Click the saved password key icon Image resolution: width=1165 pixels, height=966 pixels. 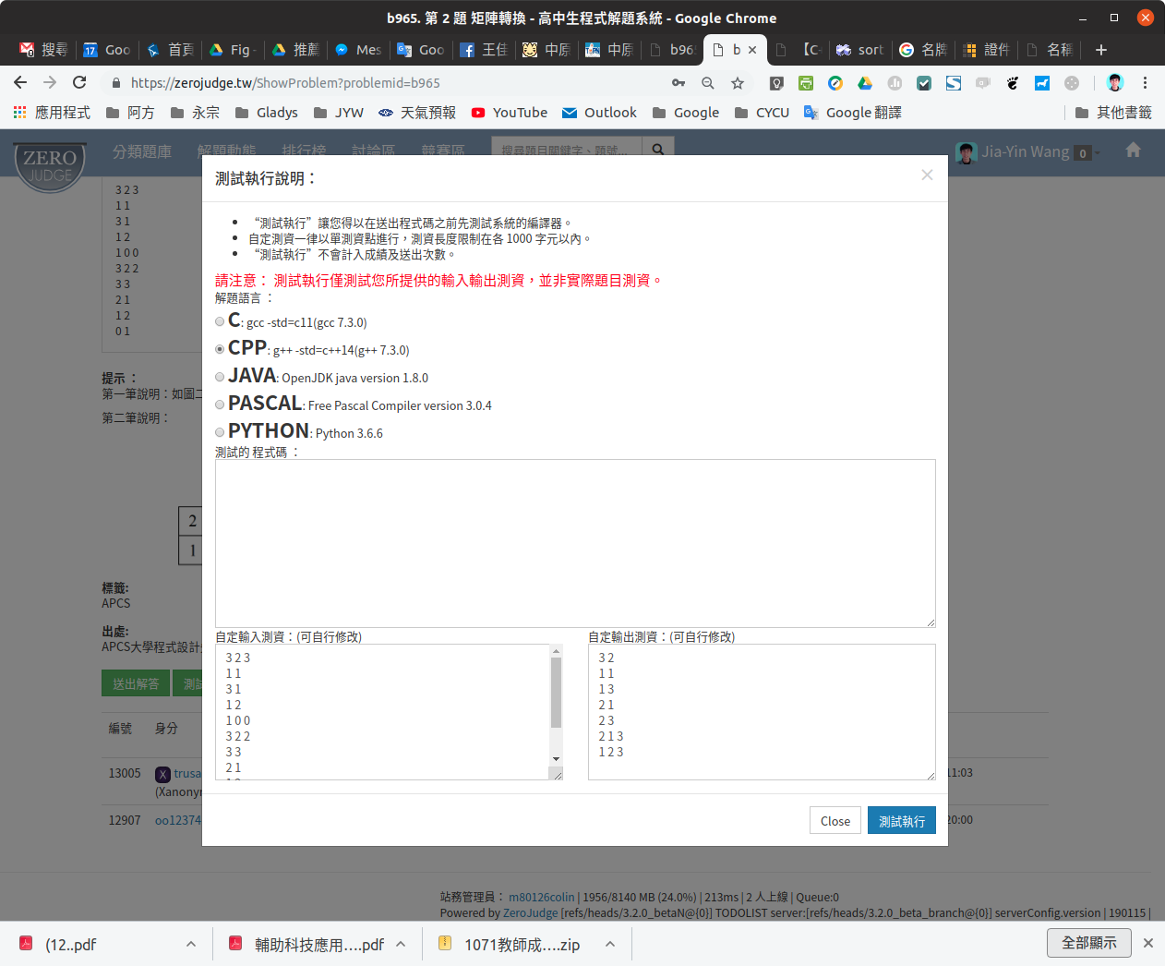[679, 83]
